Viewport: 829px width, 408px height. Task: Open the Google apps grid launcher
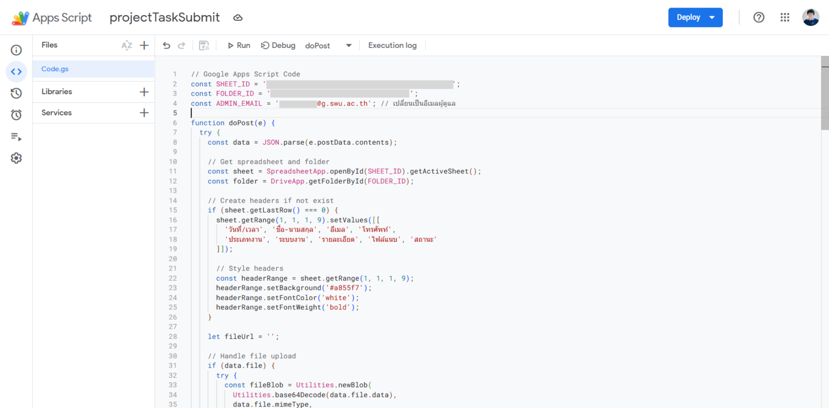click(x=785, y=17)
